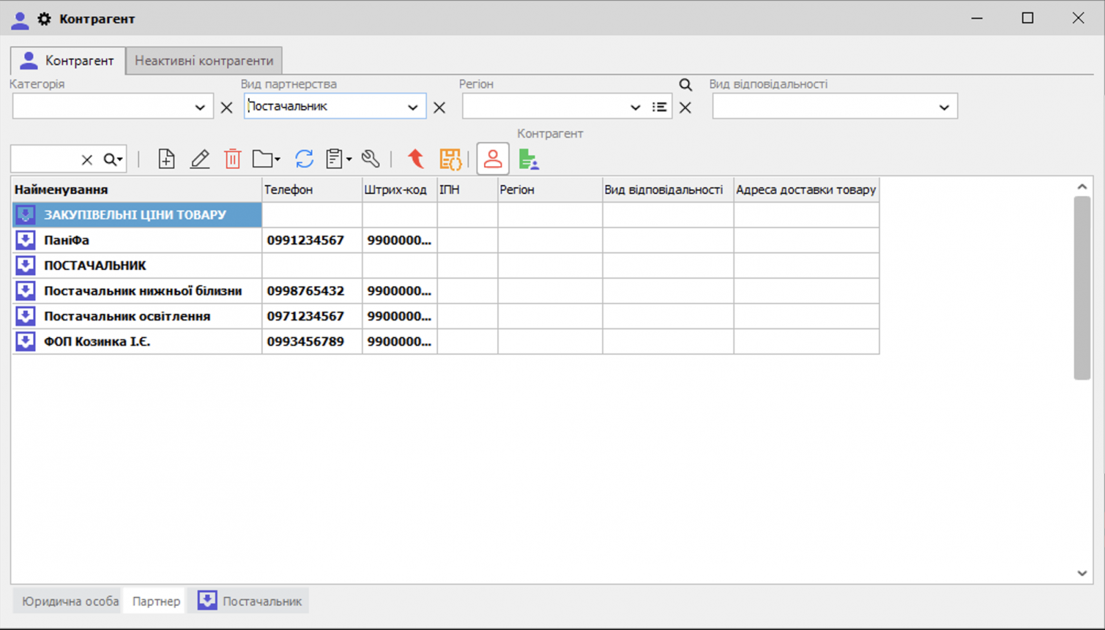Viewport: 1105px width, 630px height.
Task: Expand the Категорія dropdown
Action: (x=200, y=107)
